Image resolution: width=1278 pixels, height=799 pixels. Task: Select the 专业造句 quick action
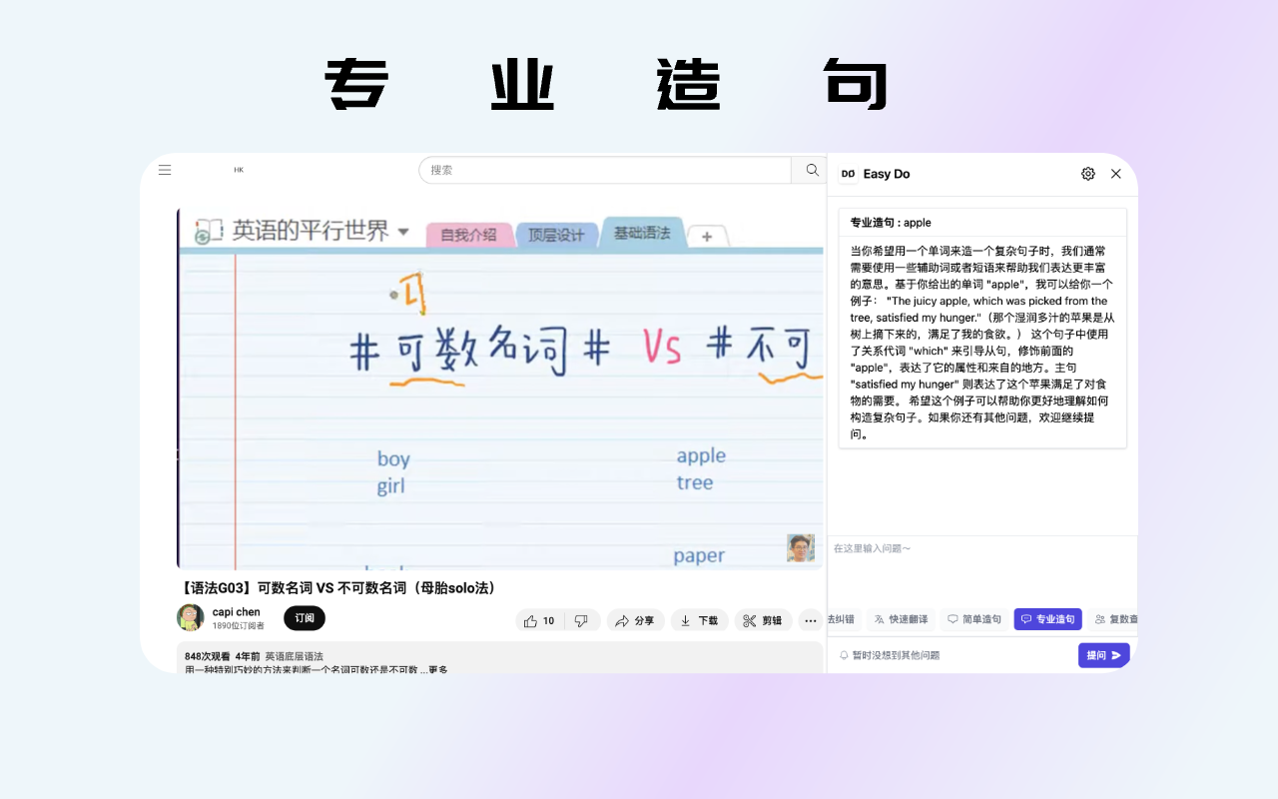tap(1048, 619)
